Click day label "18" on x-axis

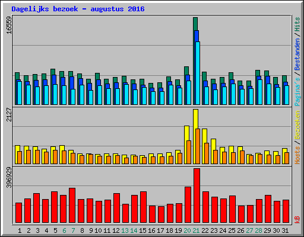(x=169, y=230)
